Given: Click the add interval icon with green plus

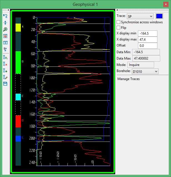Looking at the screenshot, I should pos(5,71).
